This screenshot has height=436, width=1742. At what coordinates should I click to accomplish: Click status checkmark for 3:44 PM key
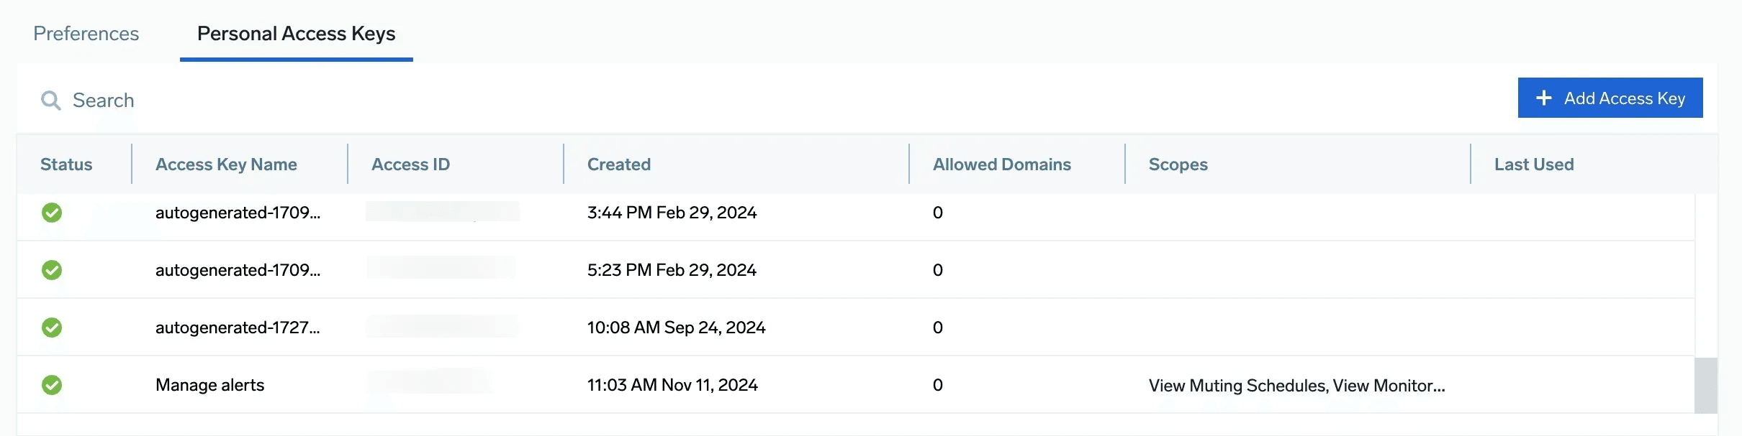coord(52,213)
